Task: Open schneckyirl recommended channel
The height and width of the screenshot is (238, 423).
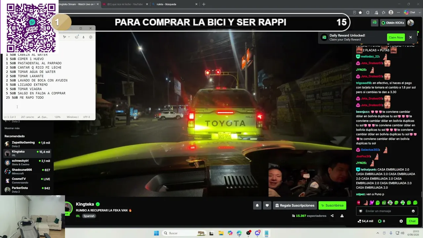Action: click(x=27, y=162)
